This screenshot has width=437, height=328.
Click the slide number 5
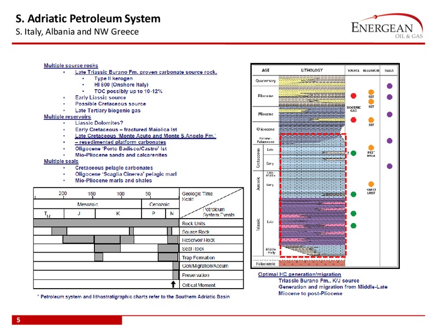click(19, 320)
